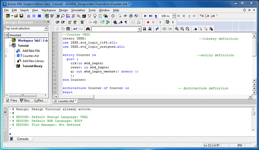This screenshot has height=150, width=259.
Task: Close the Console panel
Action: coord(5,112)
